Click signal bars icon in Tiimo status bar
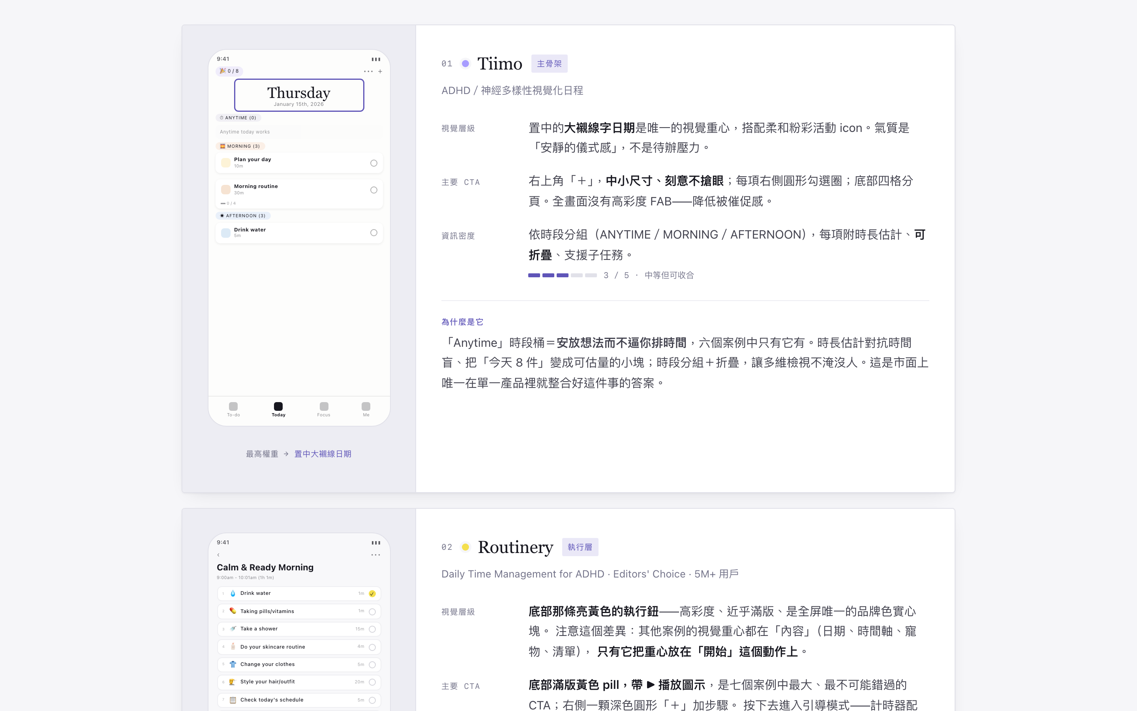 click(x=376, y=59)
